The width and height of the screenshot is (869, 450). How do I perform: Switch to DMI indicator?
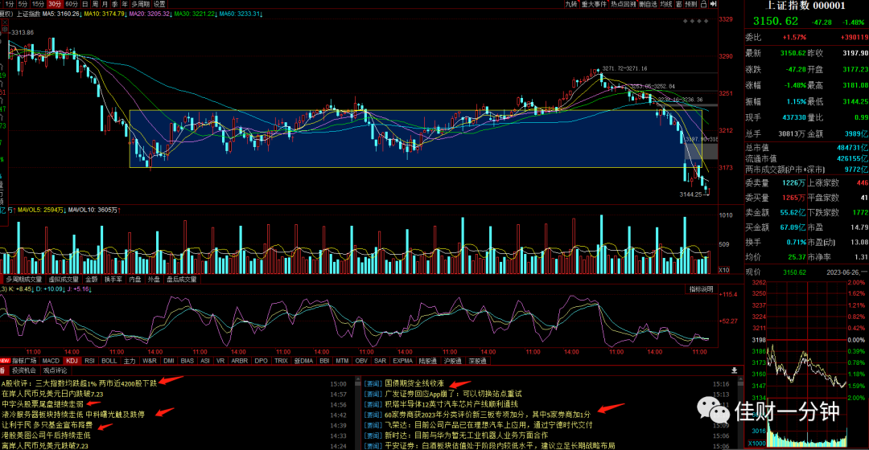click(x=168, y=361)
